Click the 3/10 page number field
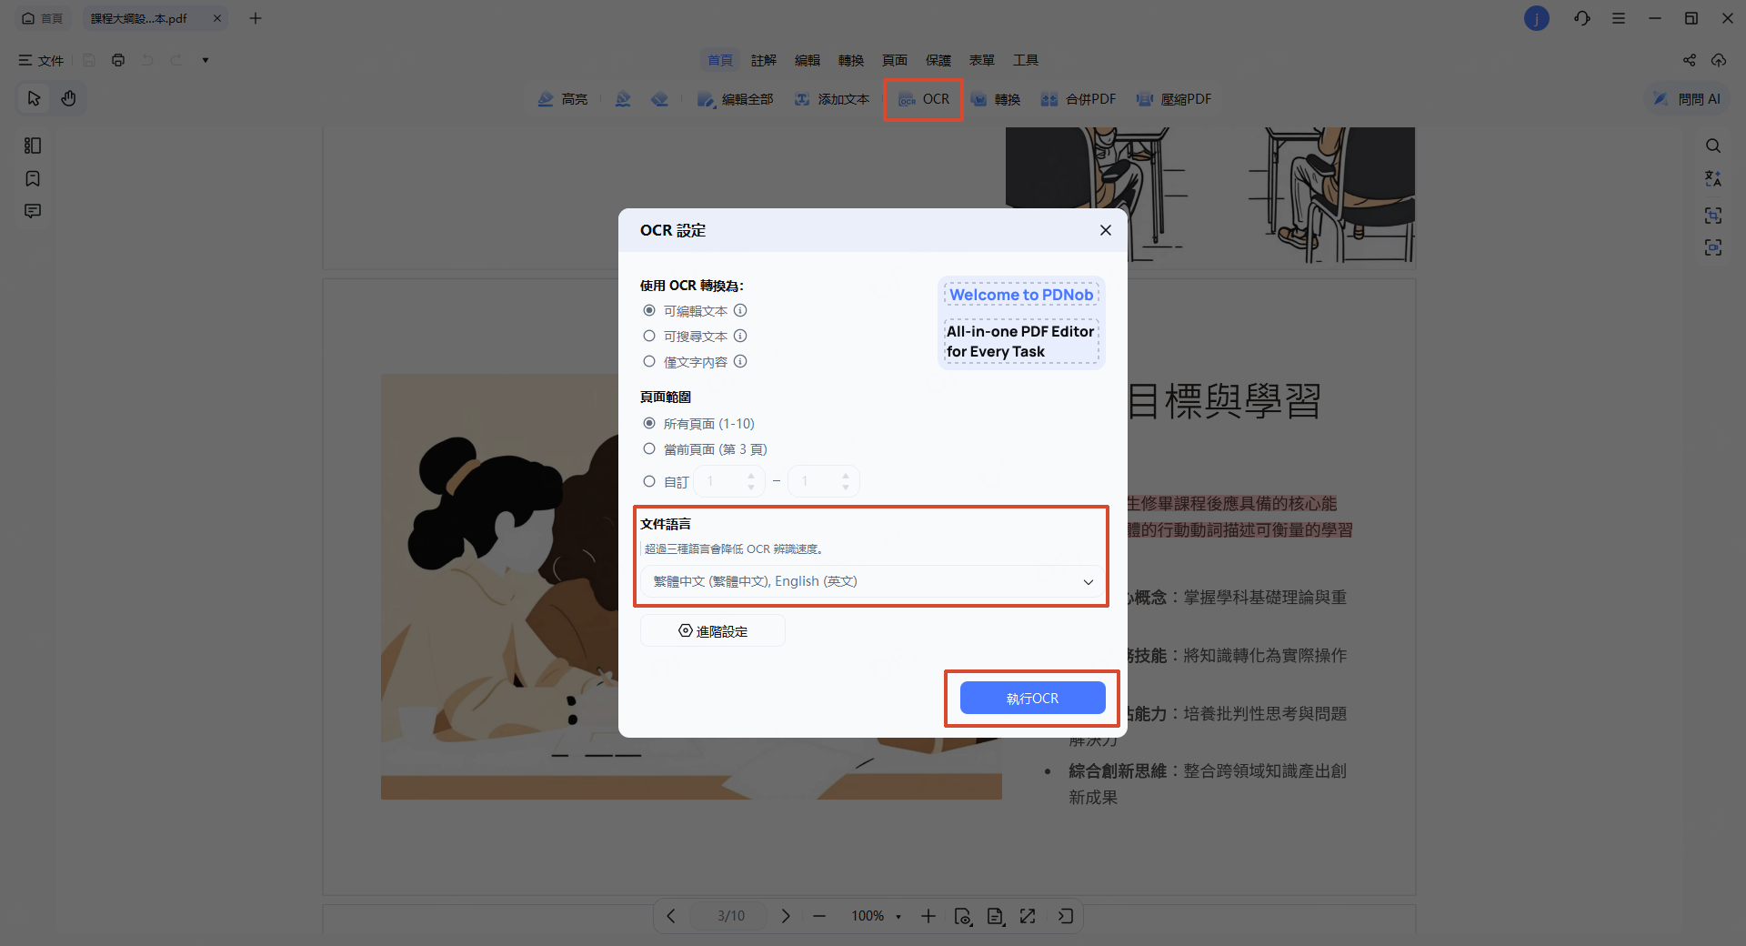Viewport: 1746px width, 946px height. (x=730, y=916)
